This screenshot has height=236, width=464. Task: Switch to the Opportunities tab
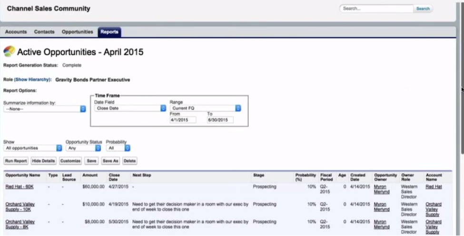[77, 32]
